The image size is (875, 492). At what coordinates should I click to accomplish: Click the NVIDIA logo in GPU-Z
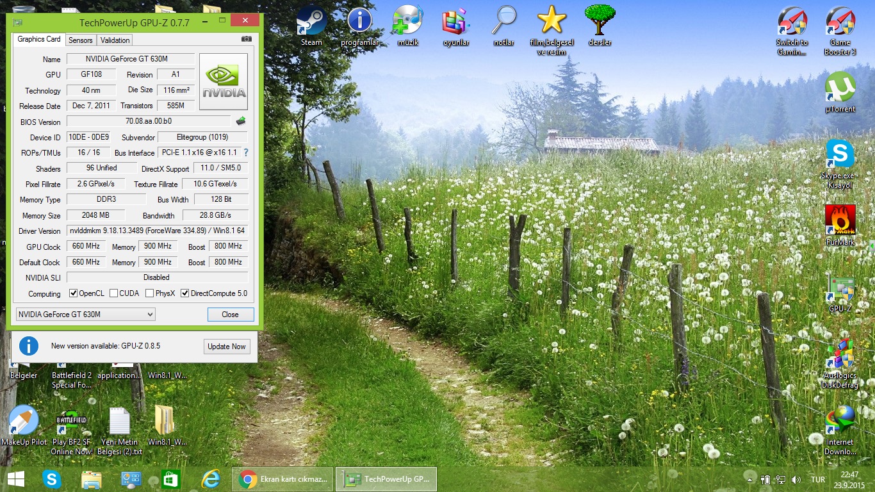pos(224,82)
